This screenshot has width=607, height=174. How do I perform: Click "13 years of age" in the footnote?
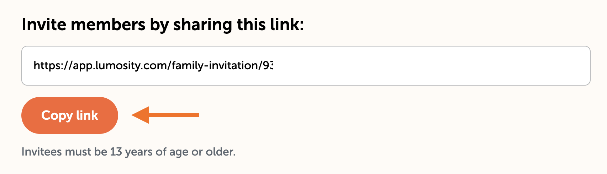click(147, 152)
